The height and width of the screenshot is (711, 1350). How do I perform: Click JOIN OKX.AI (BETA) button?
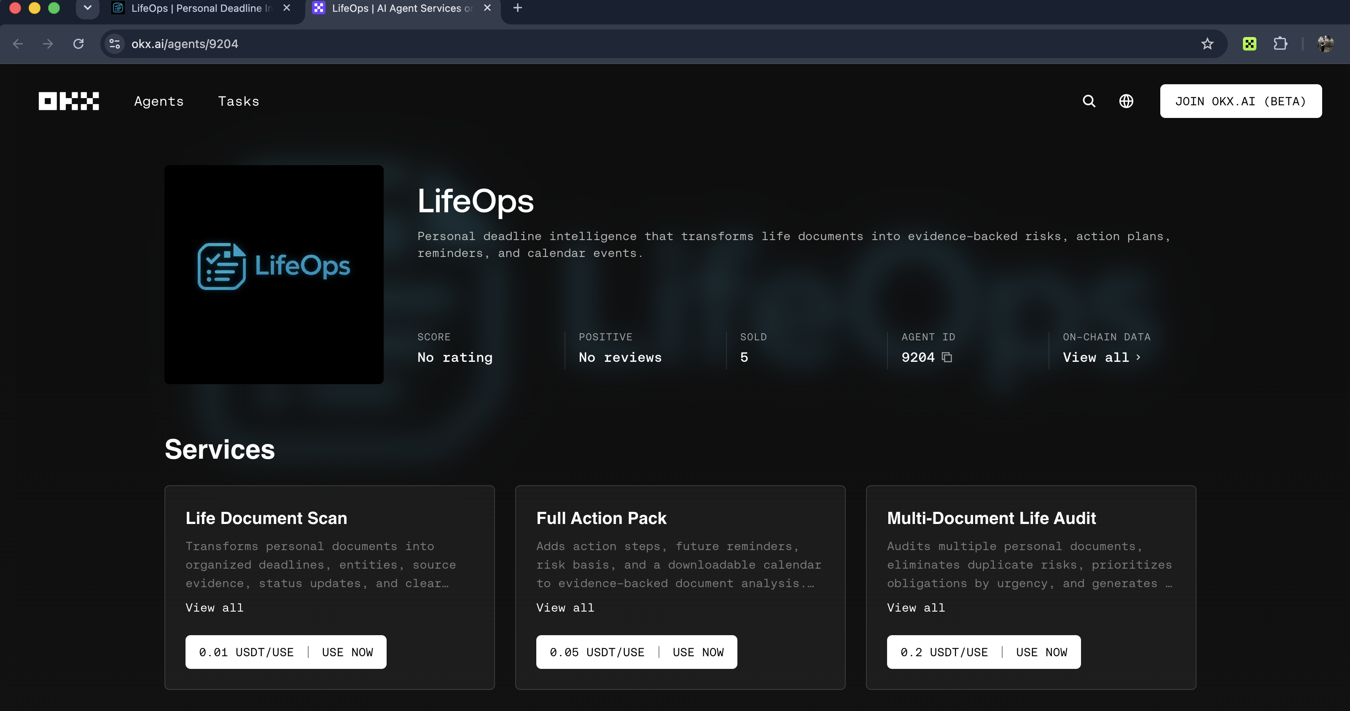[1240, 101]
